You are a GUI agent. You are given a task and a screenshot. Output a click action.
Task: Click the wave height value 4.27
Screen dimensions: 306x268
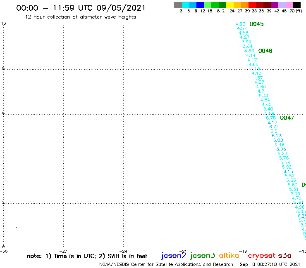coord(245,37)
